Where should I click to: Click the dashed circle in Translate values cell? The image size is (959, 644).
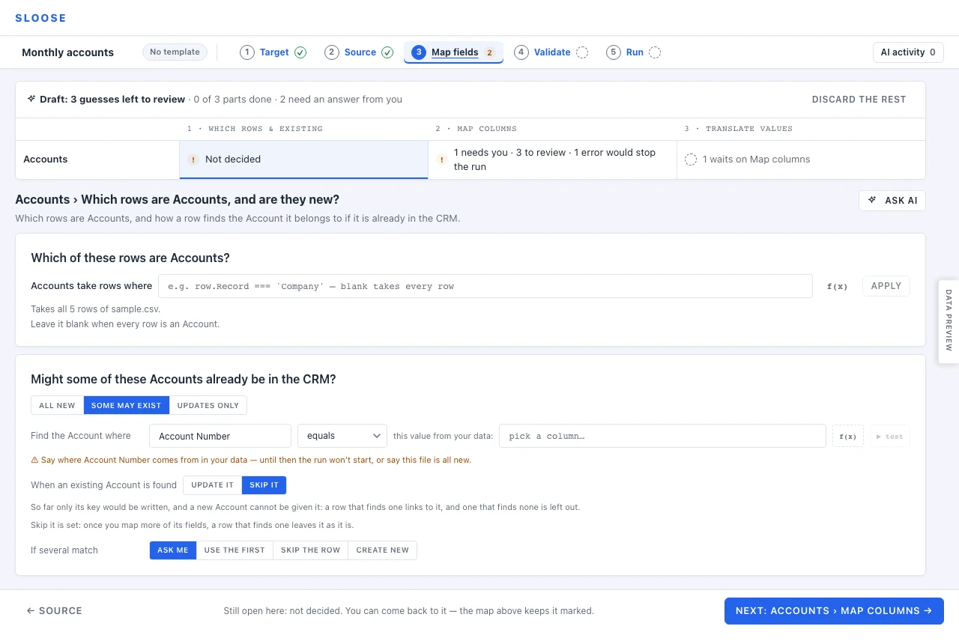[x=691, y=160]
